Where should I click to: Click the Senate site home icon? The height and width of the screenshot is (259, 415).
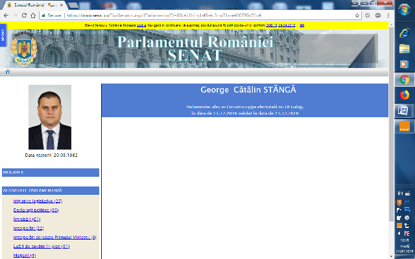tap(7, 72)
